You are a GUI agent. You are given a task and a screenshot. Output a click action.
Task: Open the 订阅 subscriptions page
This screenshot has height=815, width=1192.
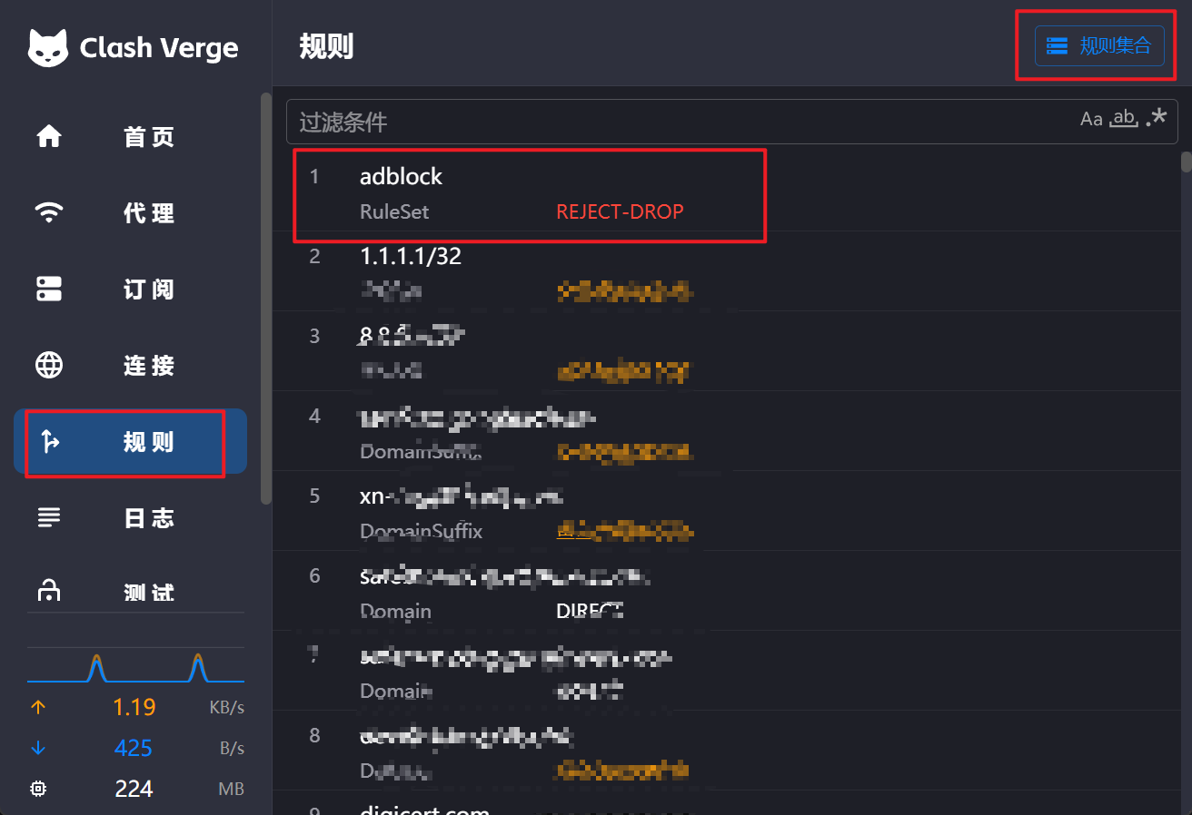149,290
